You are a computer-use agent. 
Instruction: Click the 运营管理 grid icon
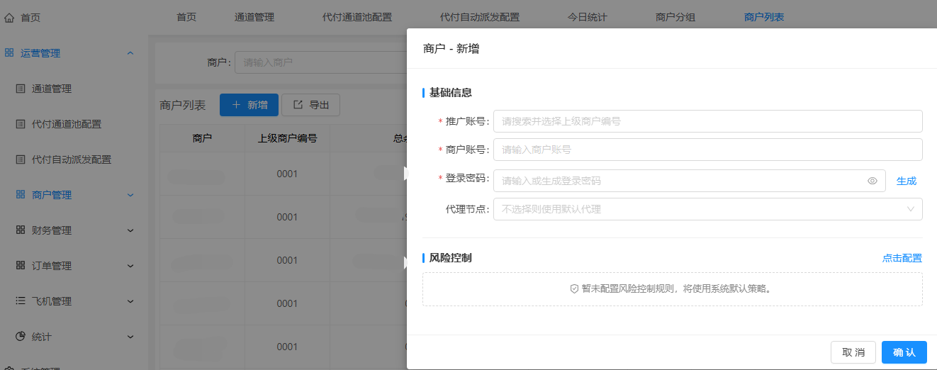click(x=9, y=52)
